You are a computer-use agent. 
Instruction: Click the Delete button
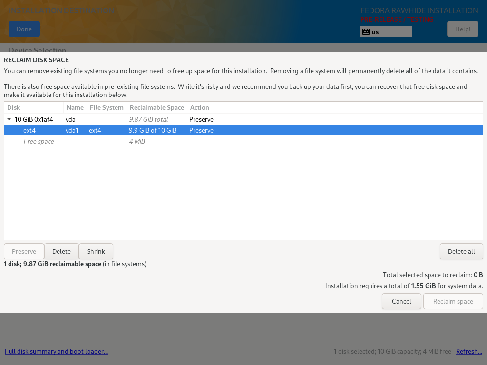click(61, 251)
